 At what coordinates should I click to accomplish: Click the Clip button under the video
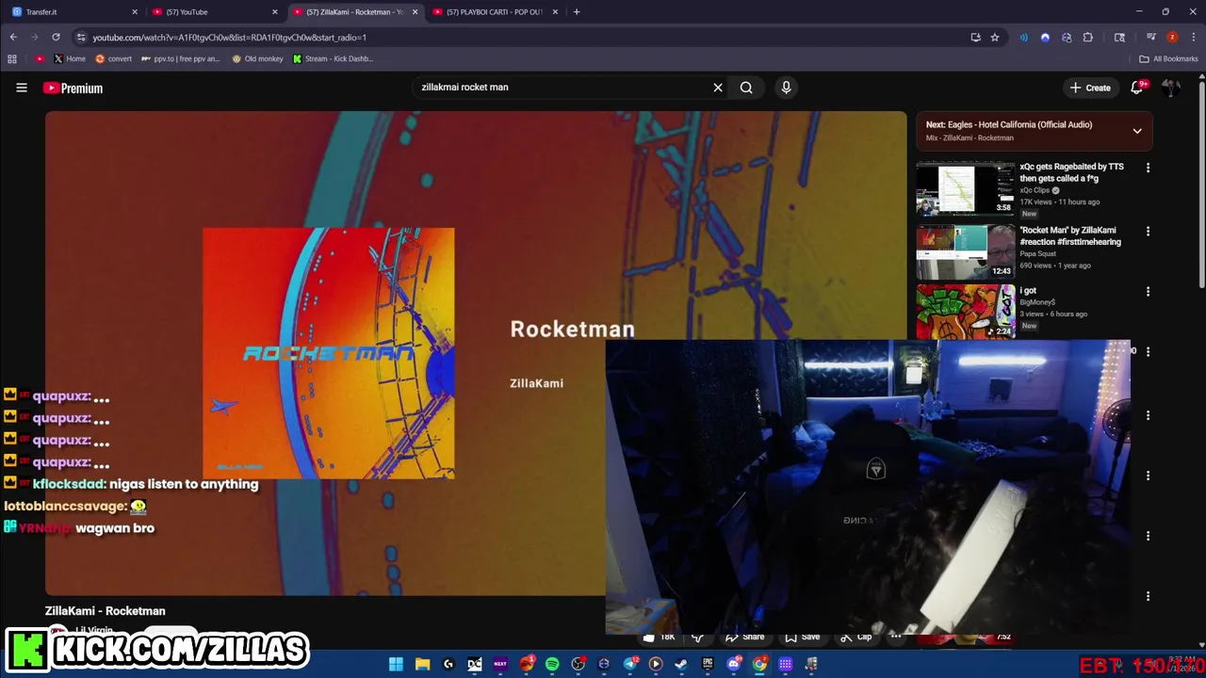coord(856,637)
